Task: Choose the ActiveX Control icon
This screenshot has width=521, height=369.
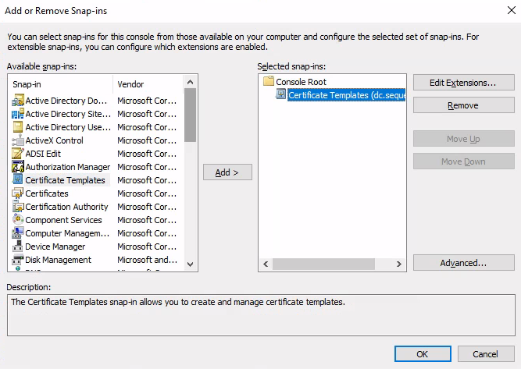Action: coord(18,140)
